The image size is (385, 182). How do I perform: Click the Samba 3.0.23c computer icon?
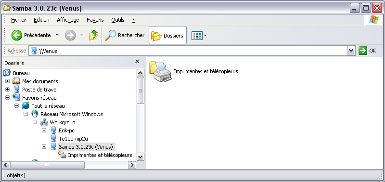click(53, 147)
